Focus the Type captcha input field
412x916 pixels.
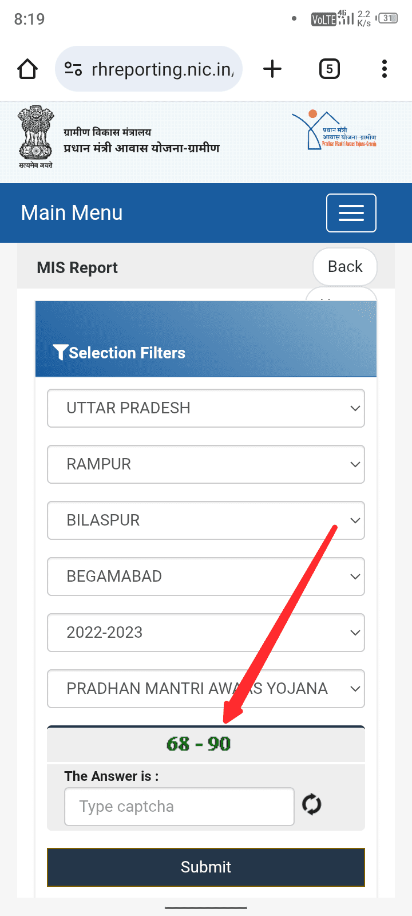[x=179, y=807]
